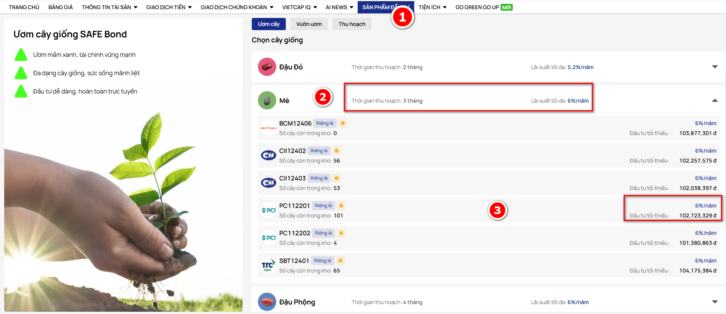This screenshot has height=314, width=726.
Task: Click the 'Chọn cây giống' heading
Action: [x=277, y=40]
